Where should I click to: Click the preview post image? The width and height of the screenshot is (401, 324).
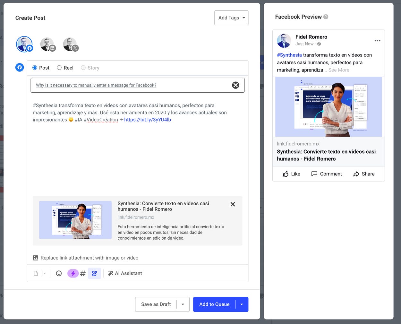pyautogui.click(x=328, y=107)
